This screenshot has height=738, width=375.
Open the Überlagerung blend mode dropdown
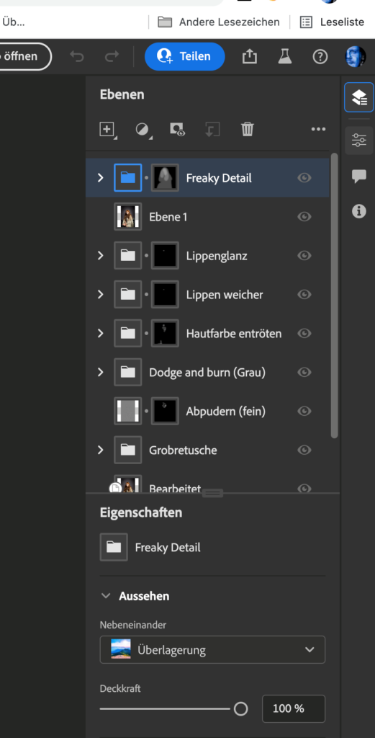(212, 649)
